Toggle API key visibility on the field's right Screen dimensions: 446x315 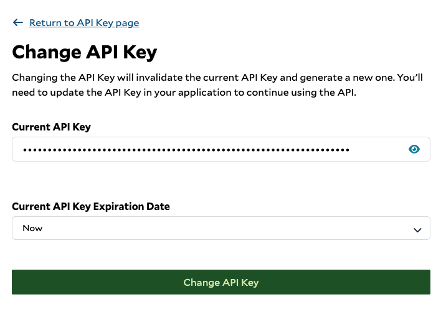(414, 149)
